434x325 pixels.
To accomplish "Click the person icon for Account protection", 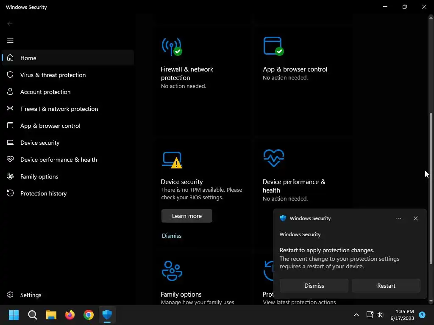I will coord(10,91).
